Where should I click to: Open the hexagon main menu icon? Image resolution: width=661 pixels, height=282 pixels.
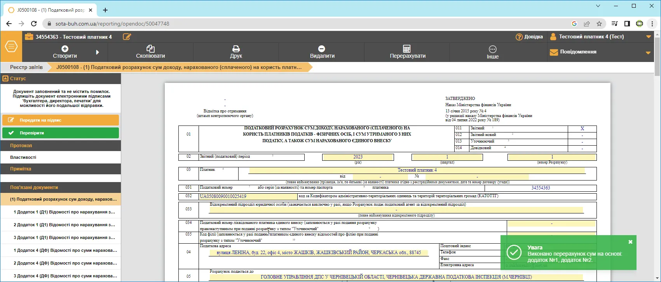click(x=11, y=46)
